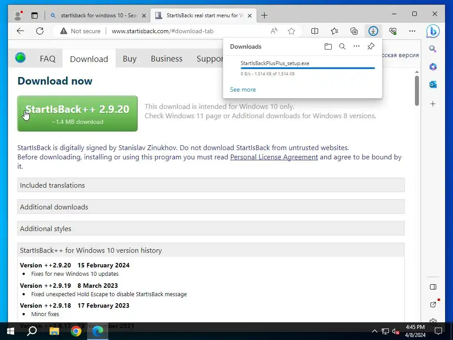453x340 pixels.
Task: Open the Personal License Agreement link
Action: coord(274,157)
